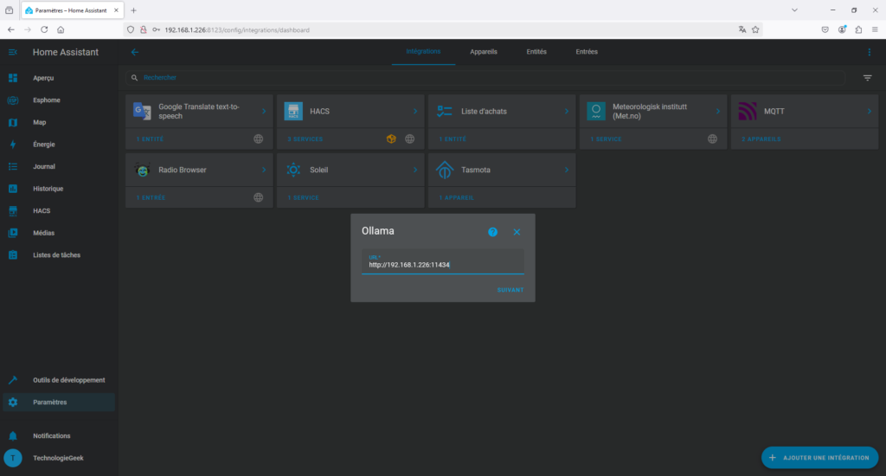Open the filter icon next to search
Viewport: 886px width, 476px height.
[x=867, y=78]
